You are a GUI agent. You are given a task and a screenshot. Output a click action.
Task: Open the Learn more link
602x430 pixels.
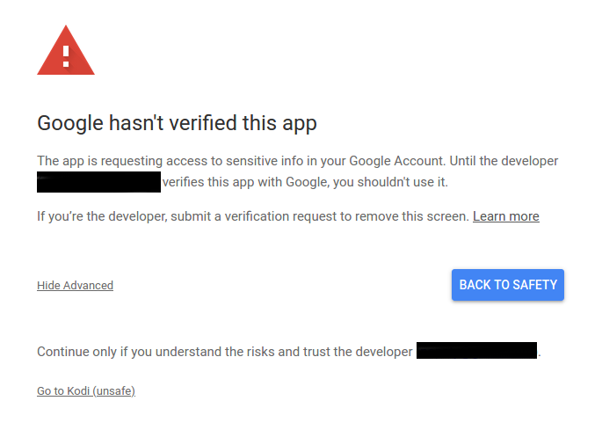(x=505, y=216)
